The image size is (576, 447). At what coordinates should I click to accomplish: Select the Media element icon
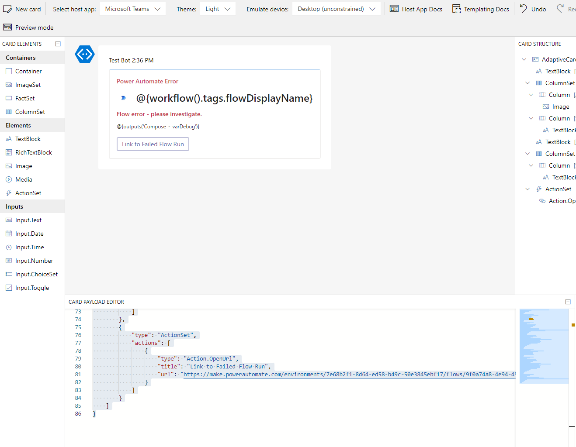point(9,179)
